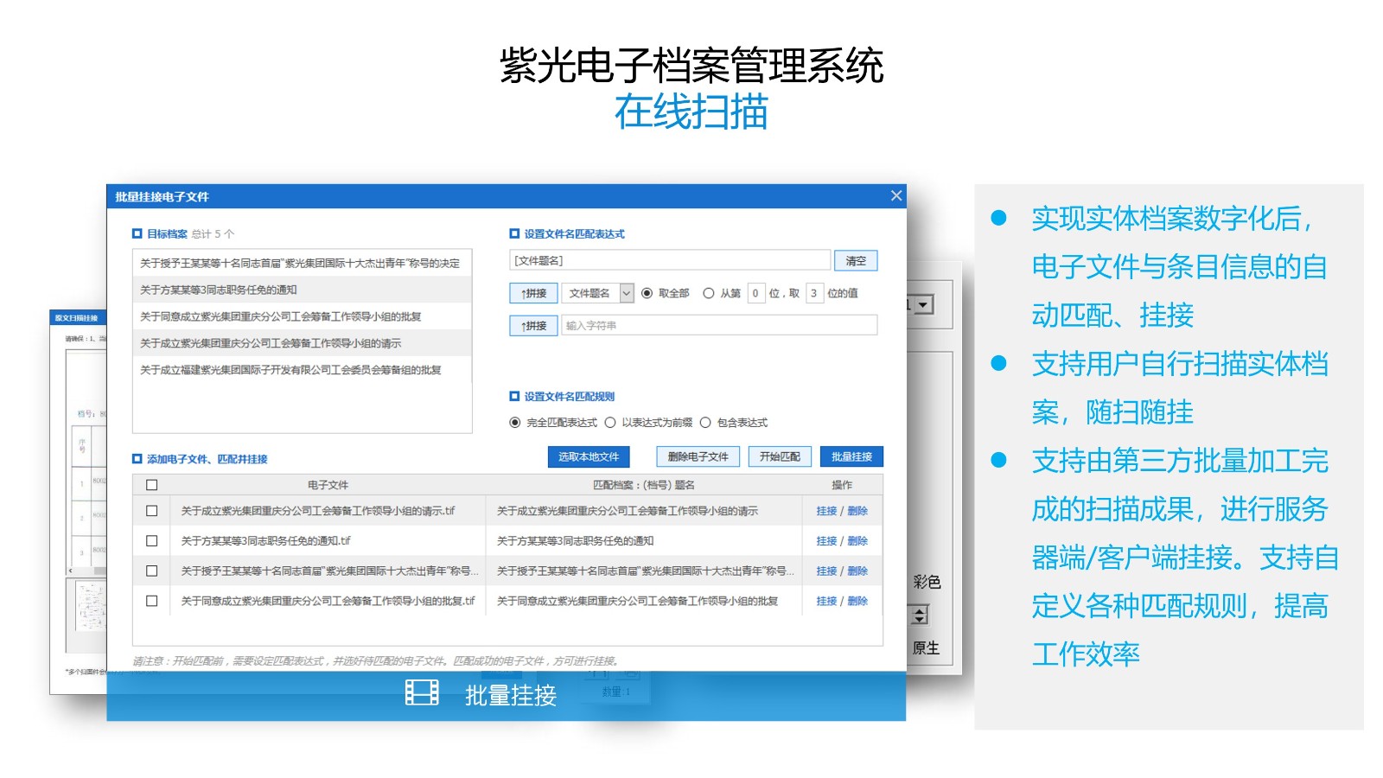
Task: Check the 工作领导小组的请示.tif row checkbox
Action: (152, 511)
